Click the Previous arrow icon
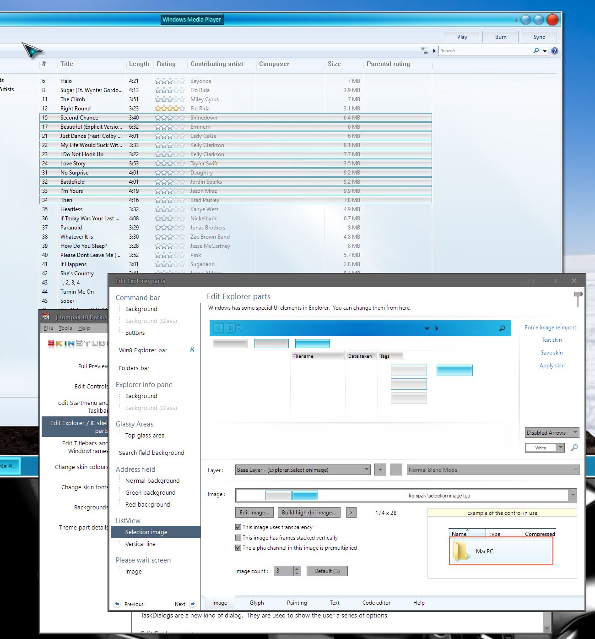595x639 pixels. click(117, 604)
